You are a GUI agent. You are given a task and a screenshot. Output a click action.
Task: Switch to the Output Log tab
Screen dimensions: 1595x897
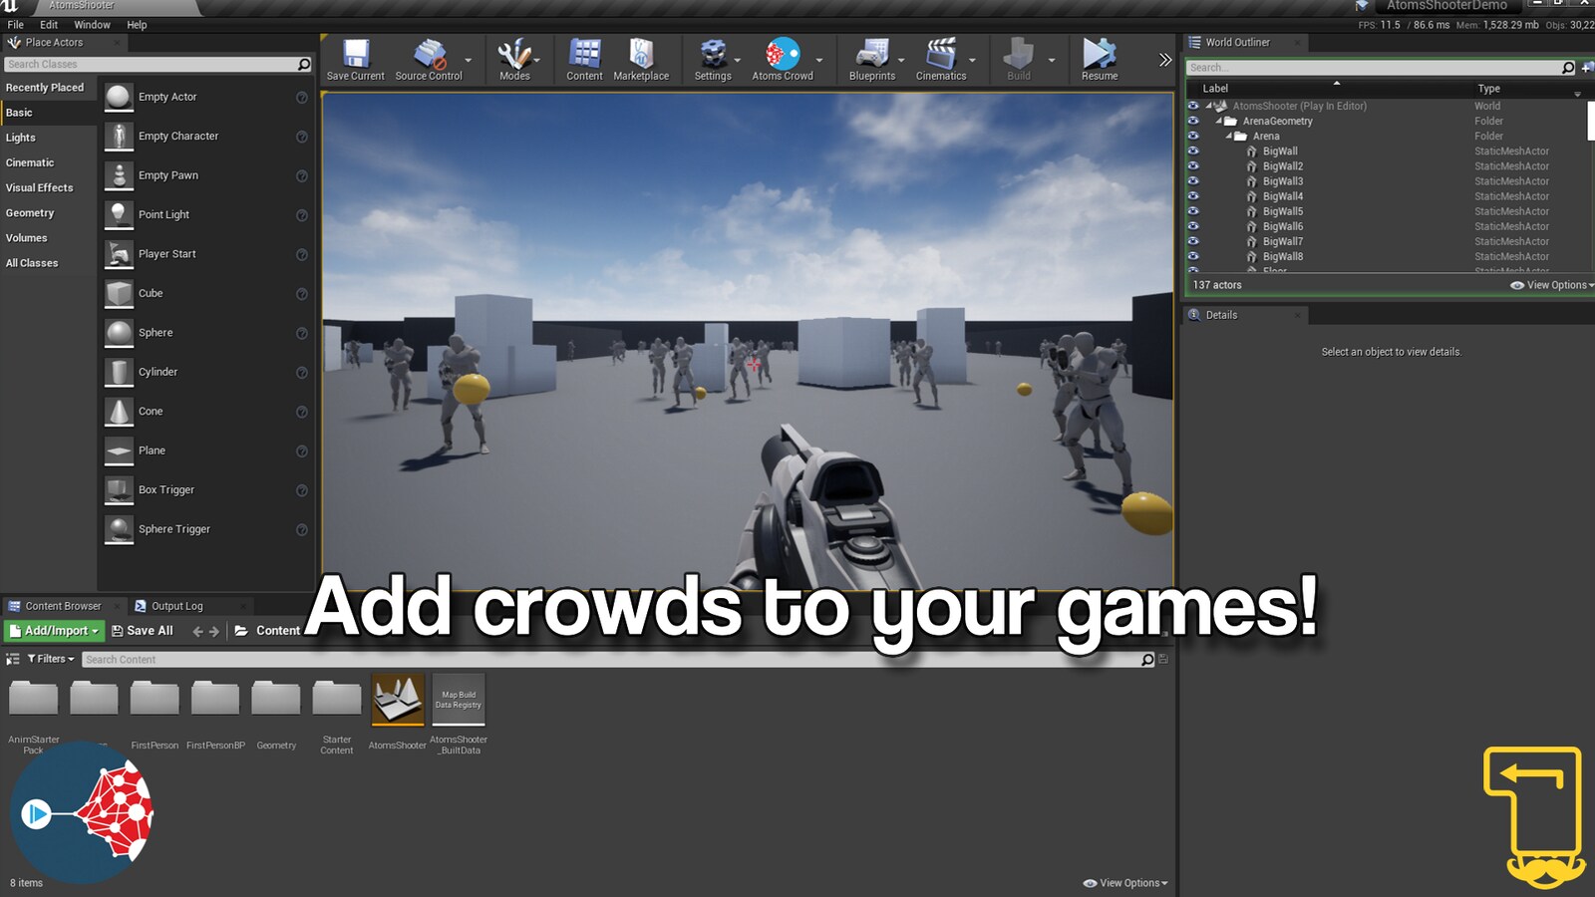(x=179, y=605)
